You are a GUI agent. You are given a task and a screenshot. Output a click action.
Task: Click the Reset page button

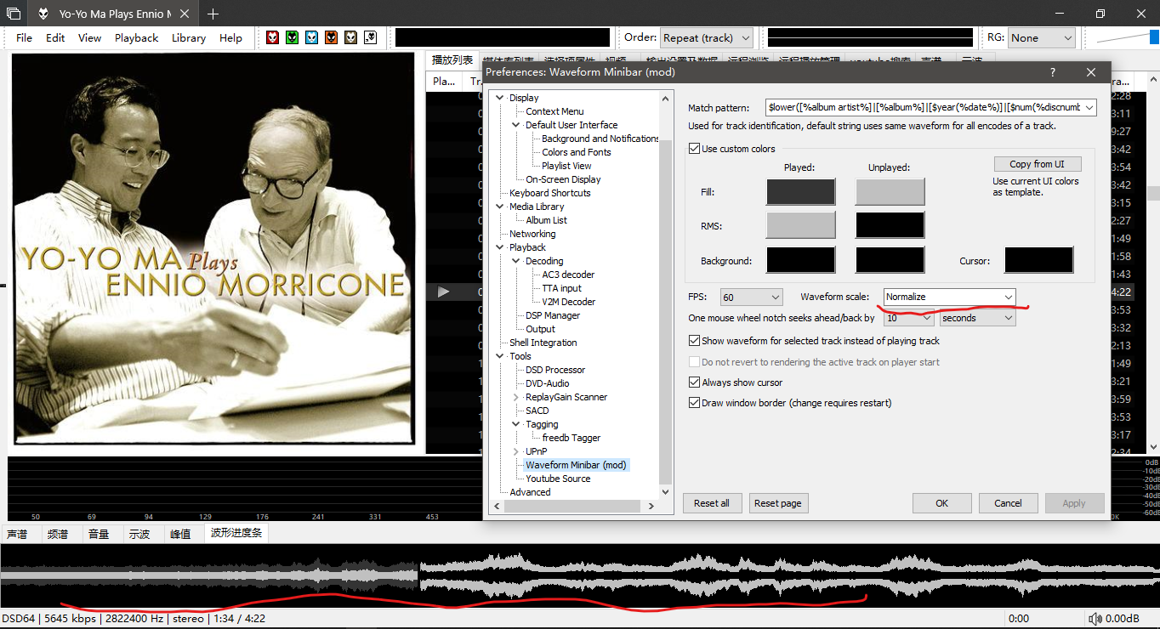click(777, 503)
